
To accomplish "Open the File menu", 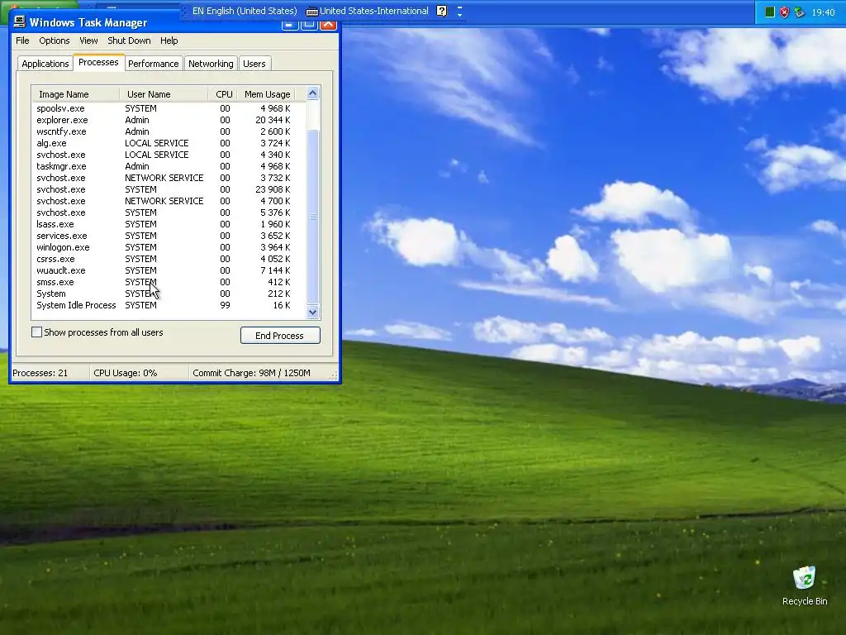I will click(22, 41).
